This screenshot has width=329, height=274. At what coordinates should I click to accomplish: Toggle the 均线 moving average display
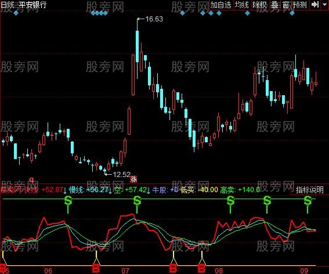click(242, 5)
